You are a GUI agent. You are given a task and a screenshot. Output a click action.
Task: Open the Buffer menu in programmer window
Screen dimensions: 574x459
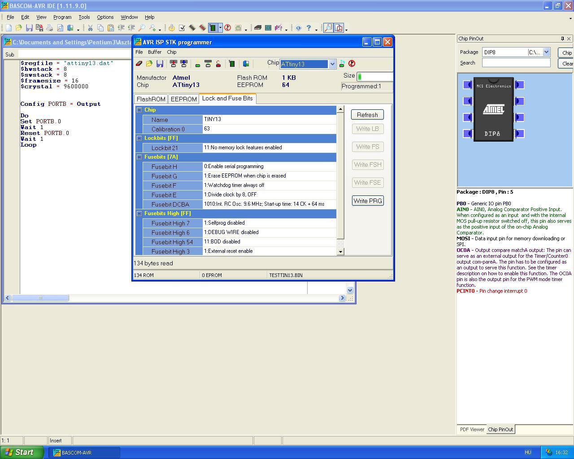pyautogui.click(x=154, y=52)
